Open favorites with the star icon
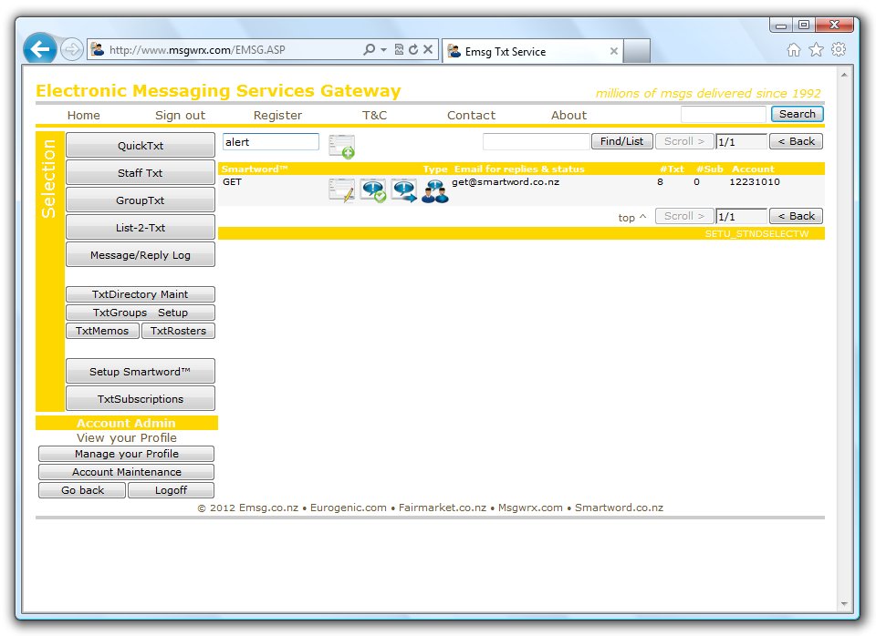This screenshot has height=636, width=876. pos(816,50)
